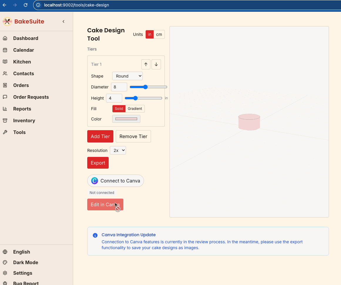Move Tier 1 down with arrow icon

tap(156, 64)
